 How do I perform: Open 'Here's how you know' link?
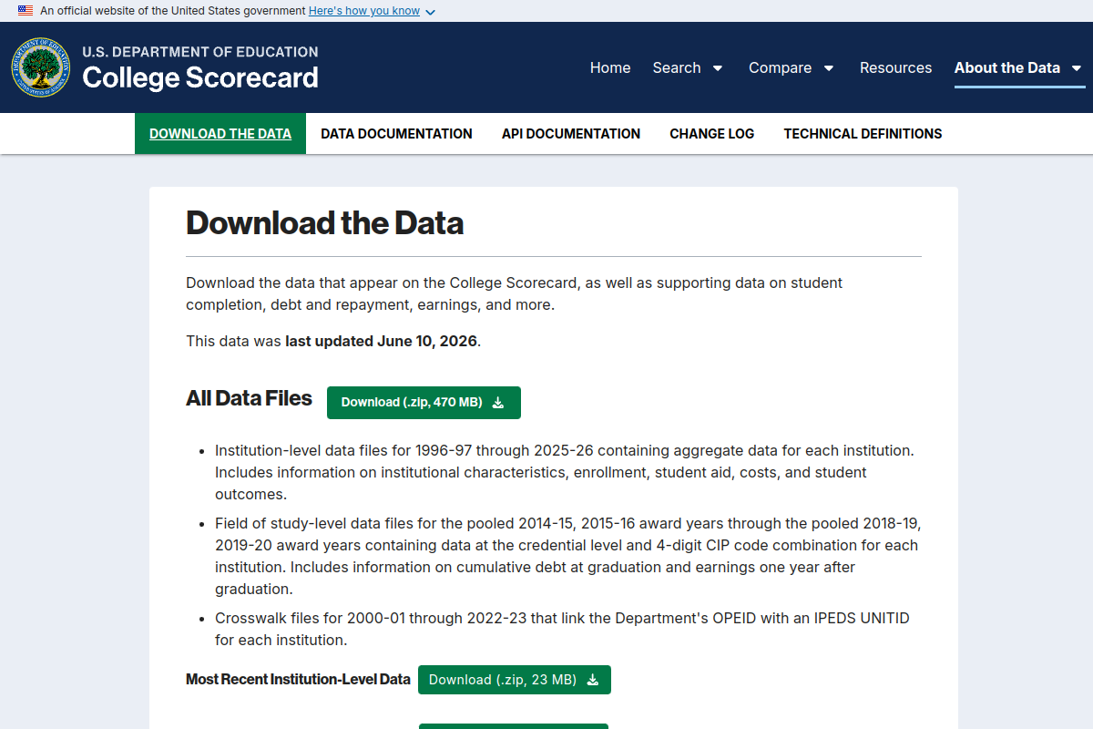[364, 11]
